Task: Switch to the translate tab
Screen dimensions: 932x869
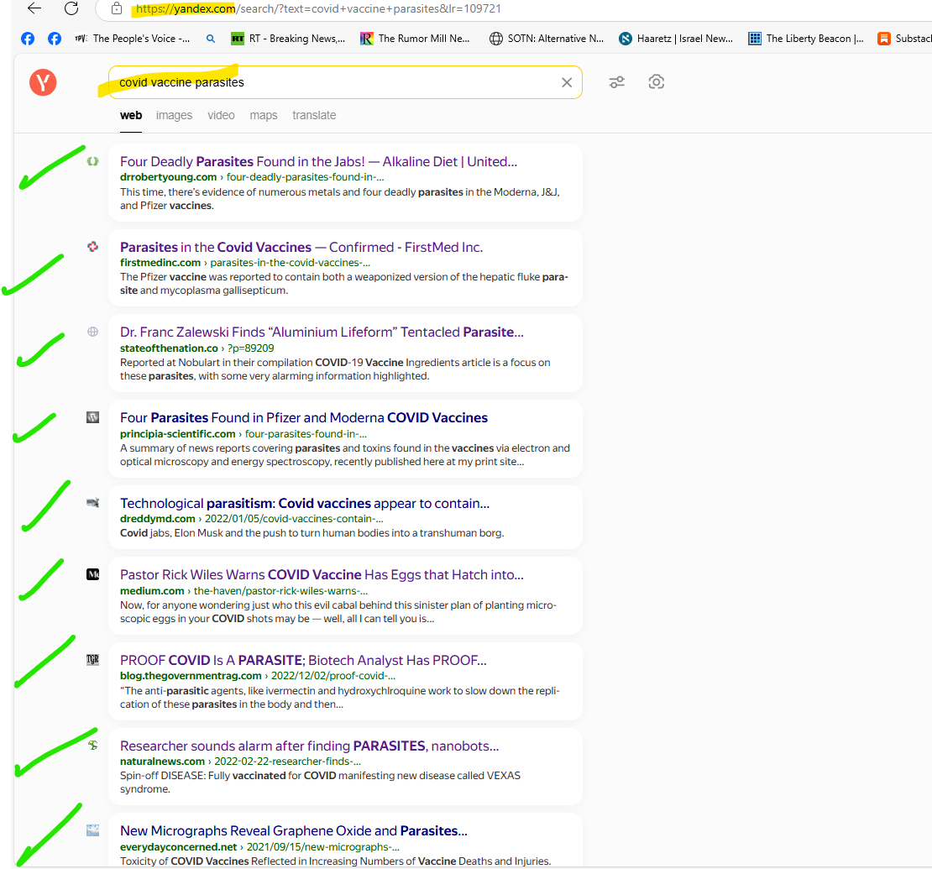Action: [314, 115]
